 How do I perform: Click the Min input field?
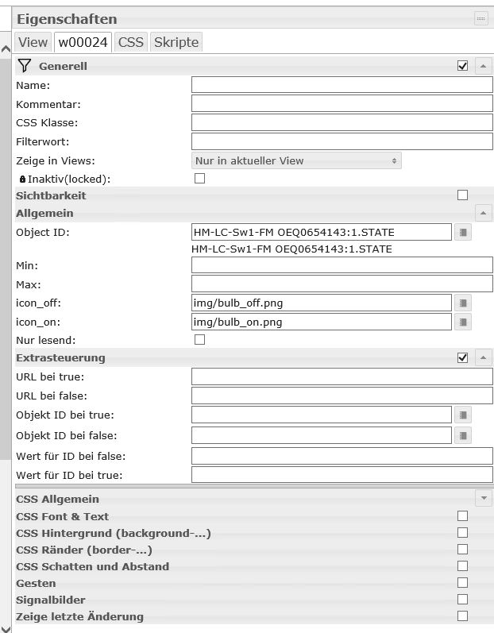342,265
